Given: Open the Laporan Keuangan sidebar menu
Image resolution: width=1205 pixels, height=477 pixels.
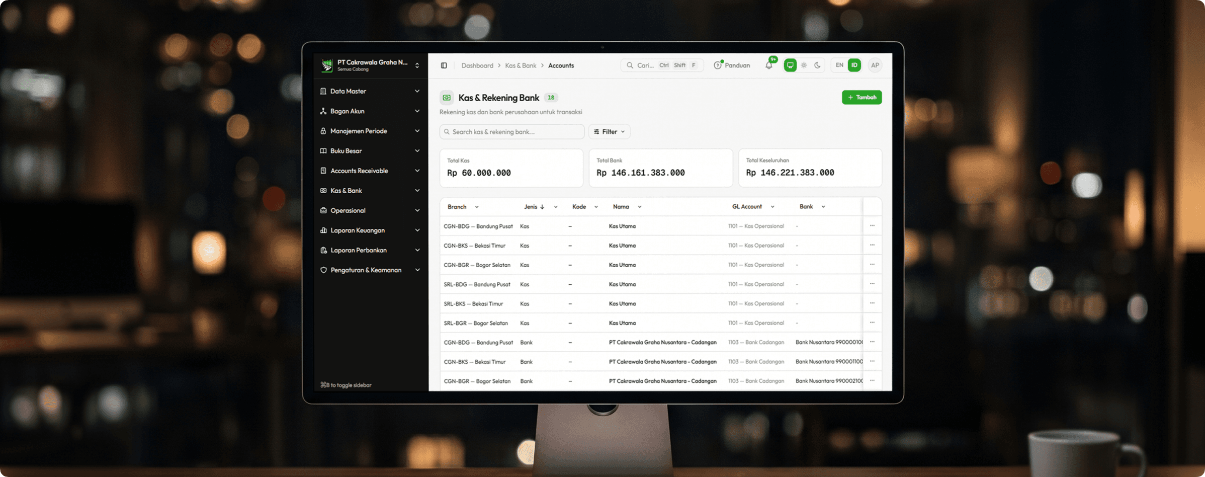Looking at the screenshot, I should click(371, 230).
